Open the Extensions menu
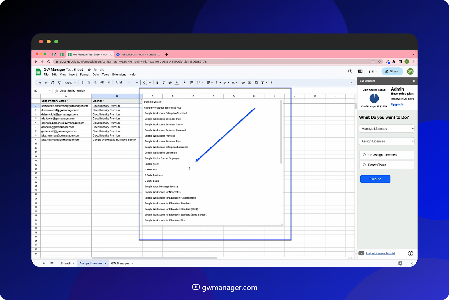449x300 pixels. [119, 75]
